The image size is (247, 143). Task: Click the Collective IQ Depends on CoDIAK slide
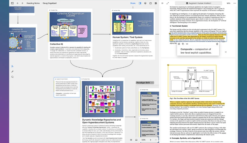tap(70, 27)
